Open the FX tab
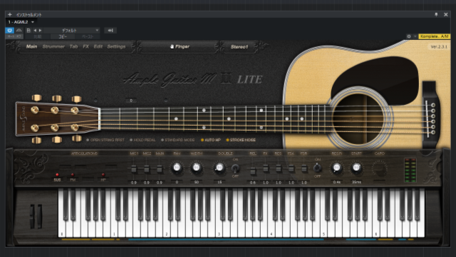Viewport: 456px width, 257px height. point(85,46)
